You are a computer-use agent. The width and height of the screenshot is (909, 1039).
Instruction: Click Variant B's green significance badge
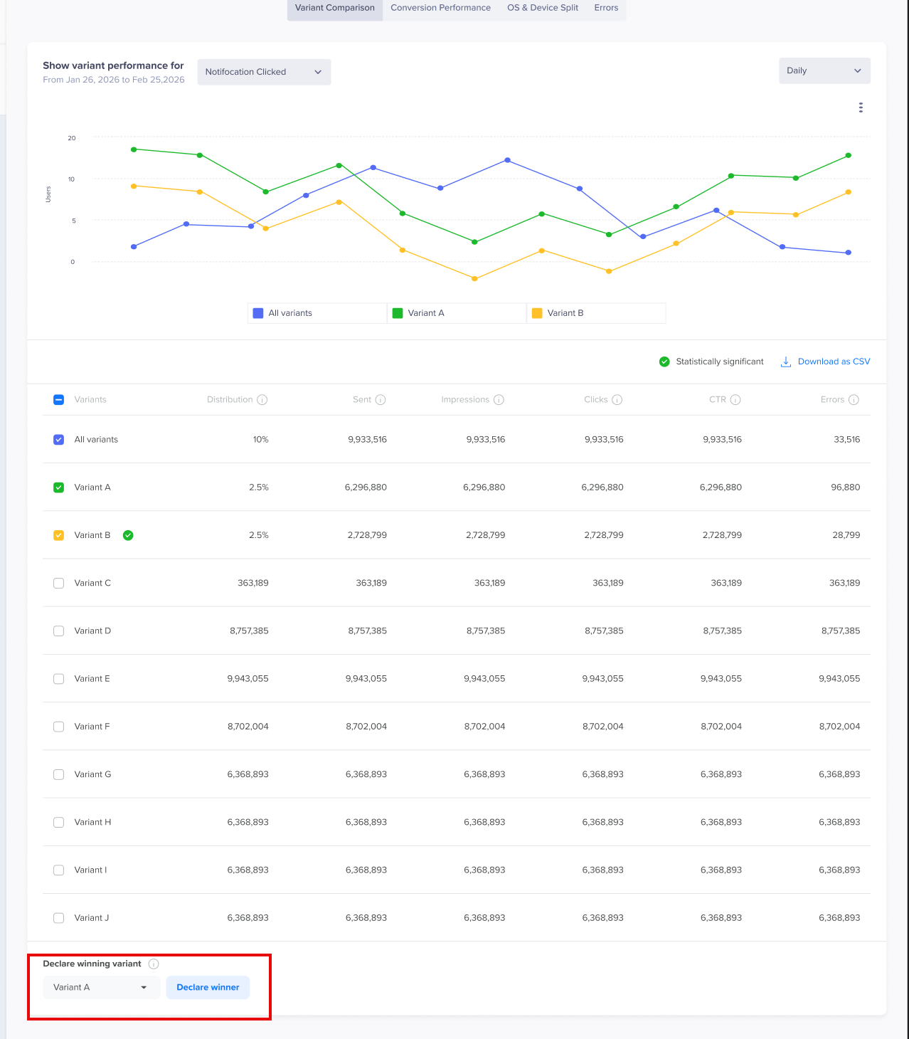point(128,535)
